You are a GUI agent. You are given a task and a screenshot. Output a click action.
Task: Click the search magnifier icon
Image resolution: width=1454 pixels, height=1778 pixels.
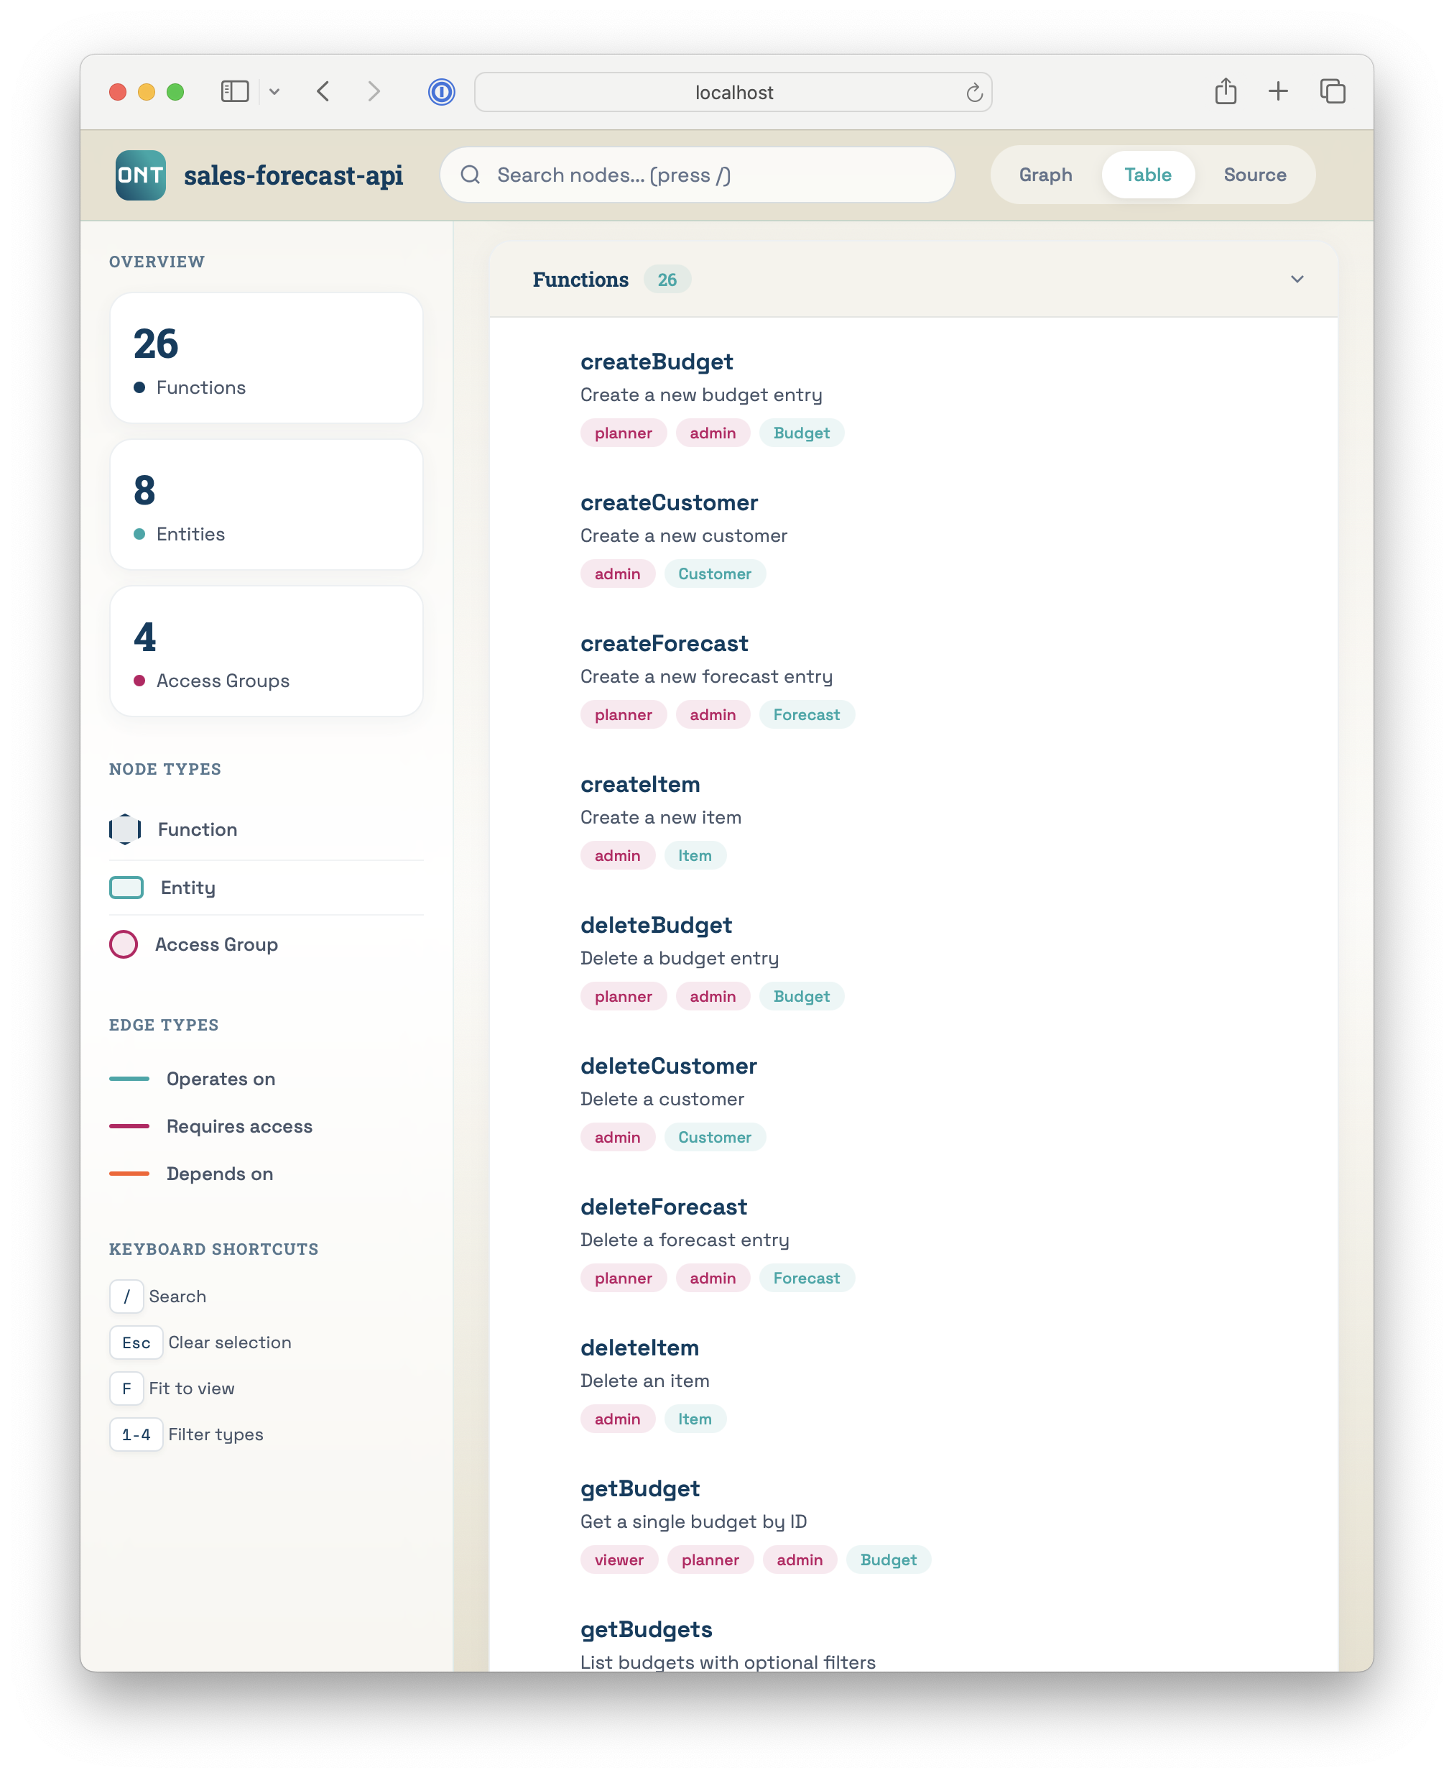[471, 175]
